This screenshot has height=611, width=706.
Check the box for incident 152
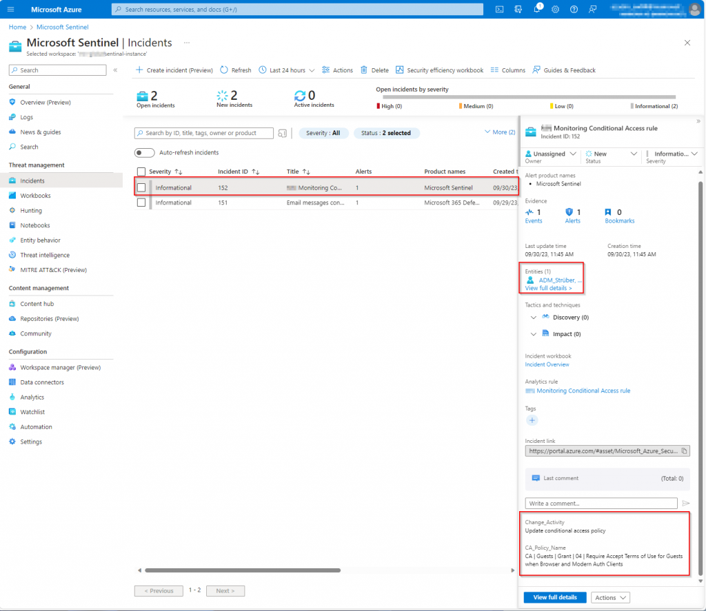click(141, 187)
